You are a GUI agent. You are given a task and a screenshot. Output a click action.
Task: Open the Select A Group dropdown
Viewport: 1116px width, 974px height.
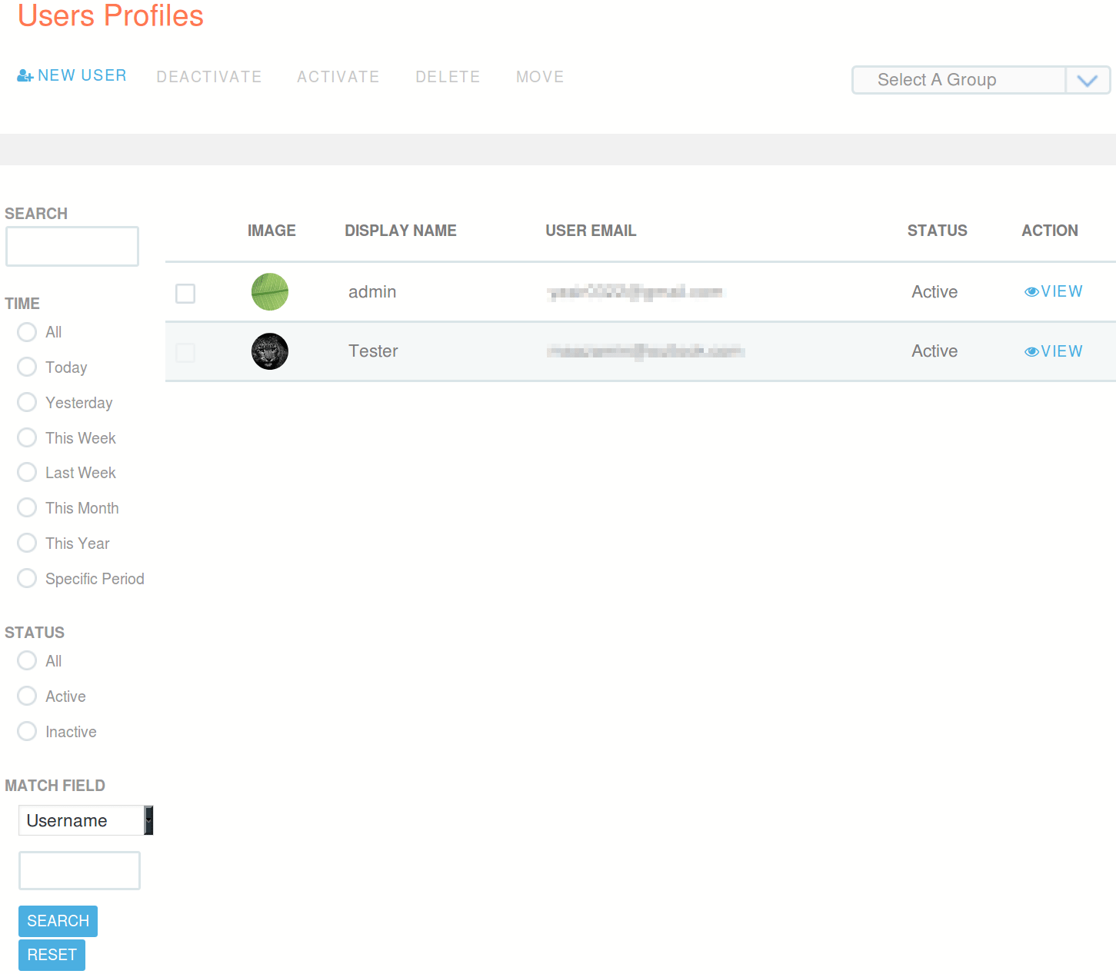point(958,79)
